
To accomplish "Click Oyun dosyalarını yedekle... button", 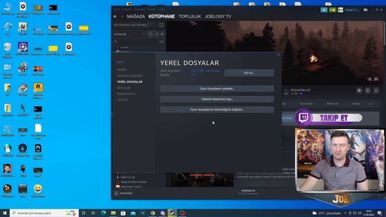I will click(217, 89).
